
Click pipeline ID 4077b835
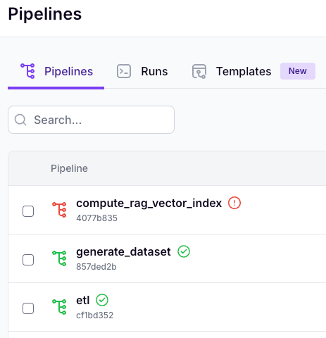click(x=96, y=218)
